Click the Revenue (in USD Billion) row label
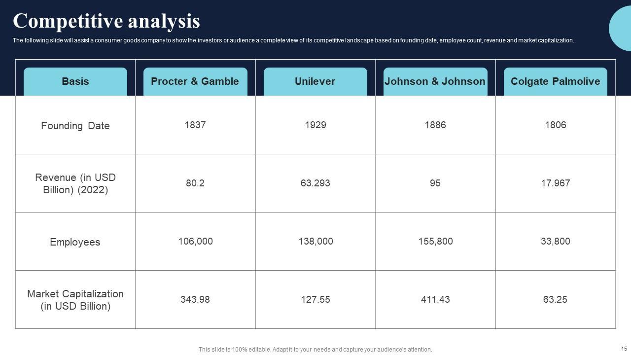The image size is (631, 355). [75, 183]
